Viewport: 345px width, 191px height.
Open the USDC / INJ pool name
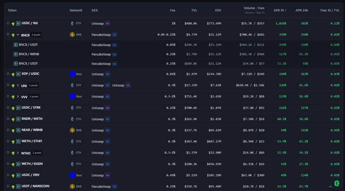click(29, 23)
